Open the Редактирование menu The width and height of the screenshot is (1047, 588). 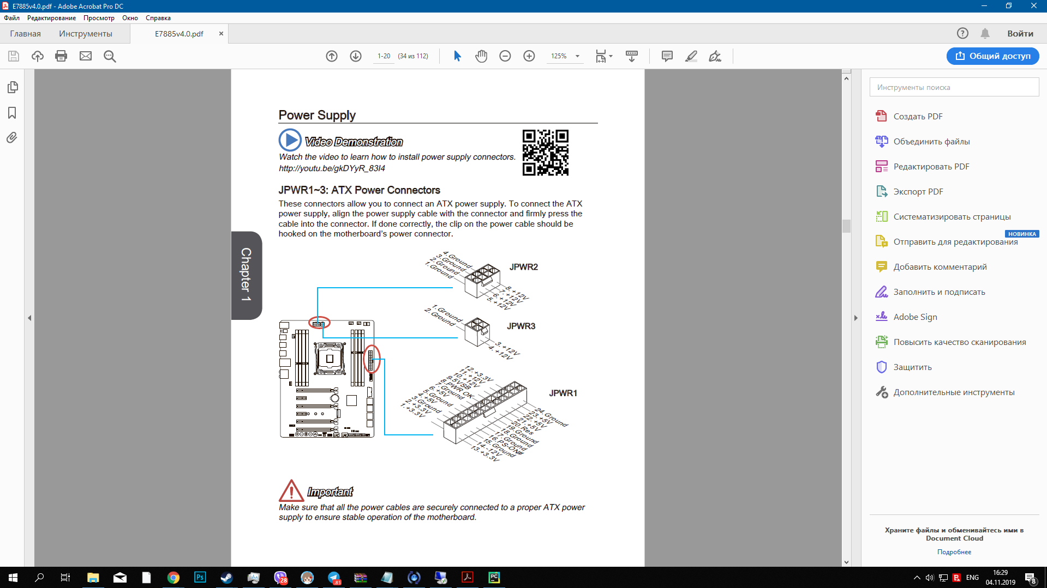[x=52, y=18]
